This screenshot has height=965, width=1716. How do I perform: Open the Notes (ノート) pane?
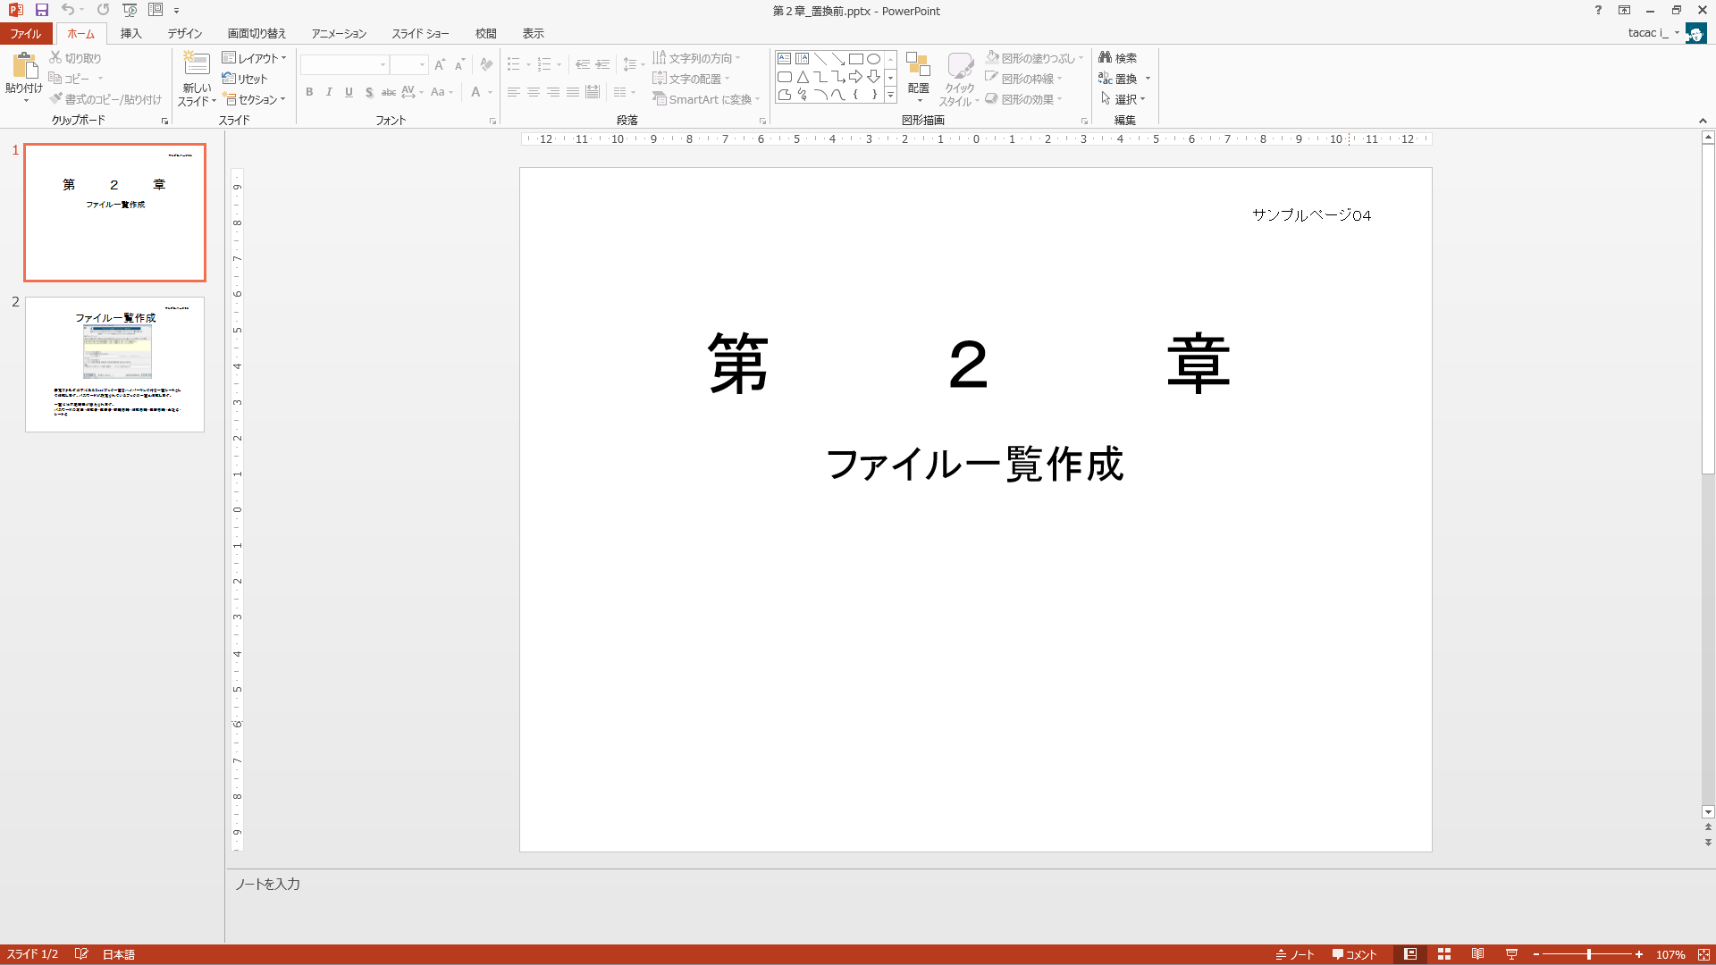1295,953
